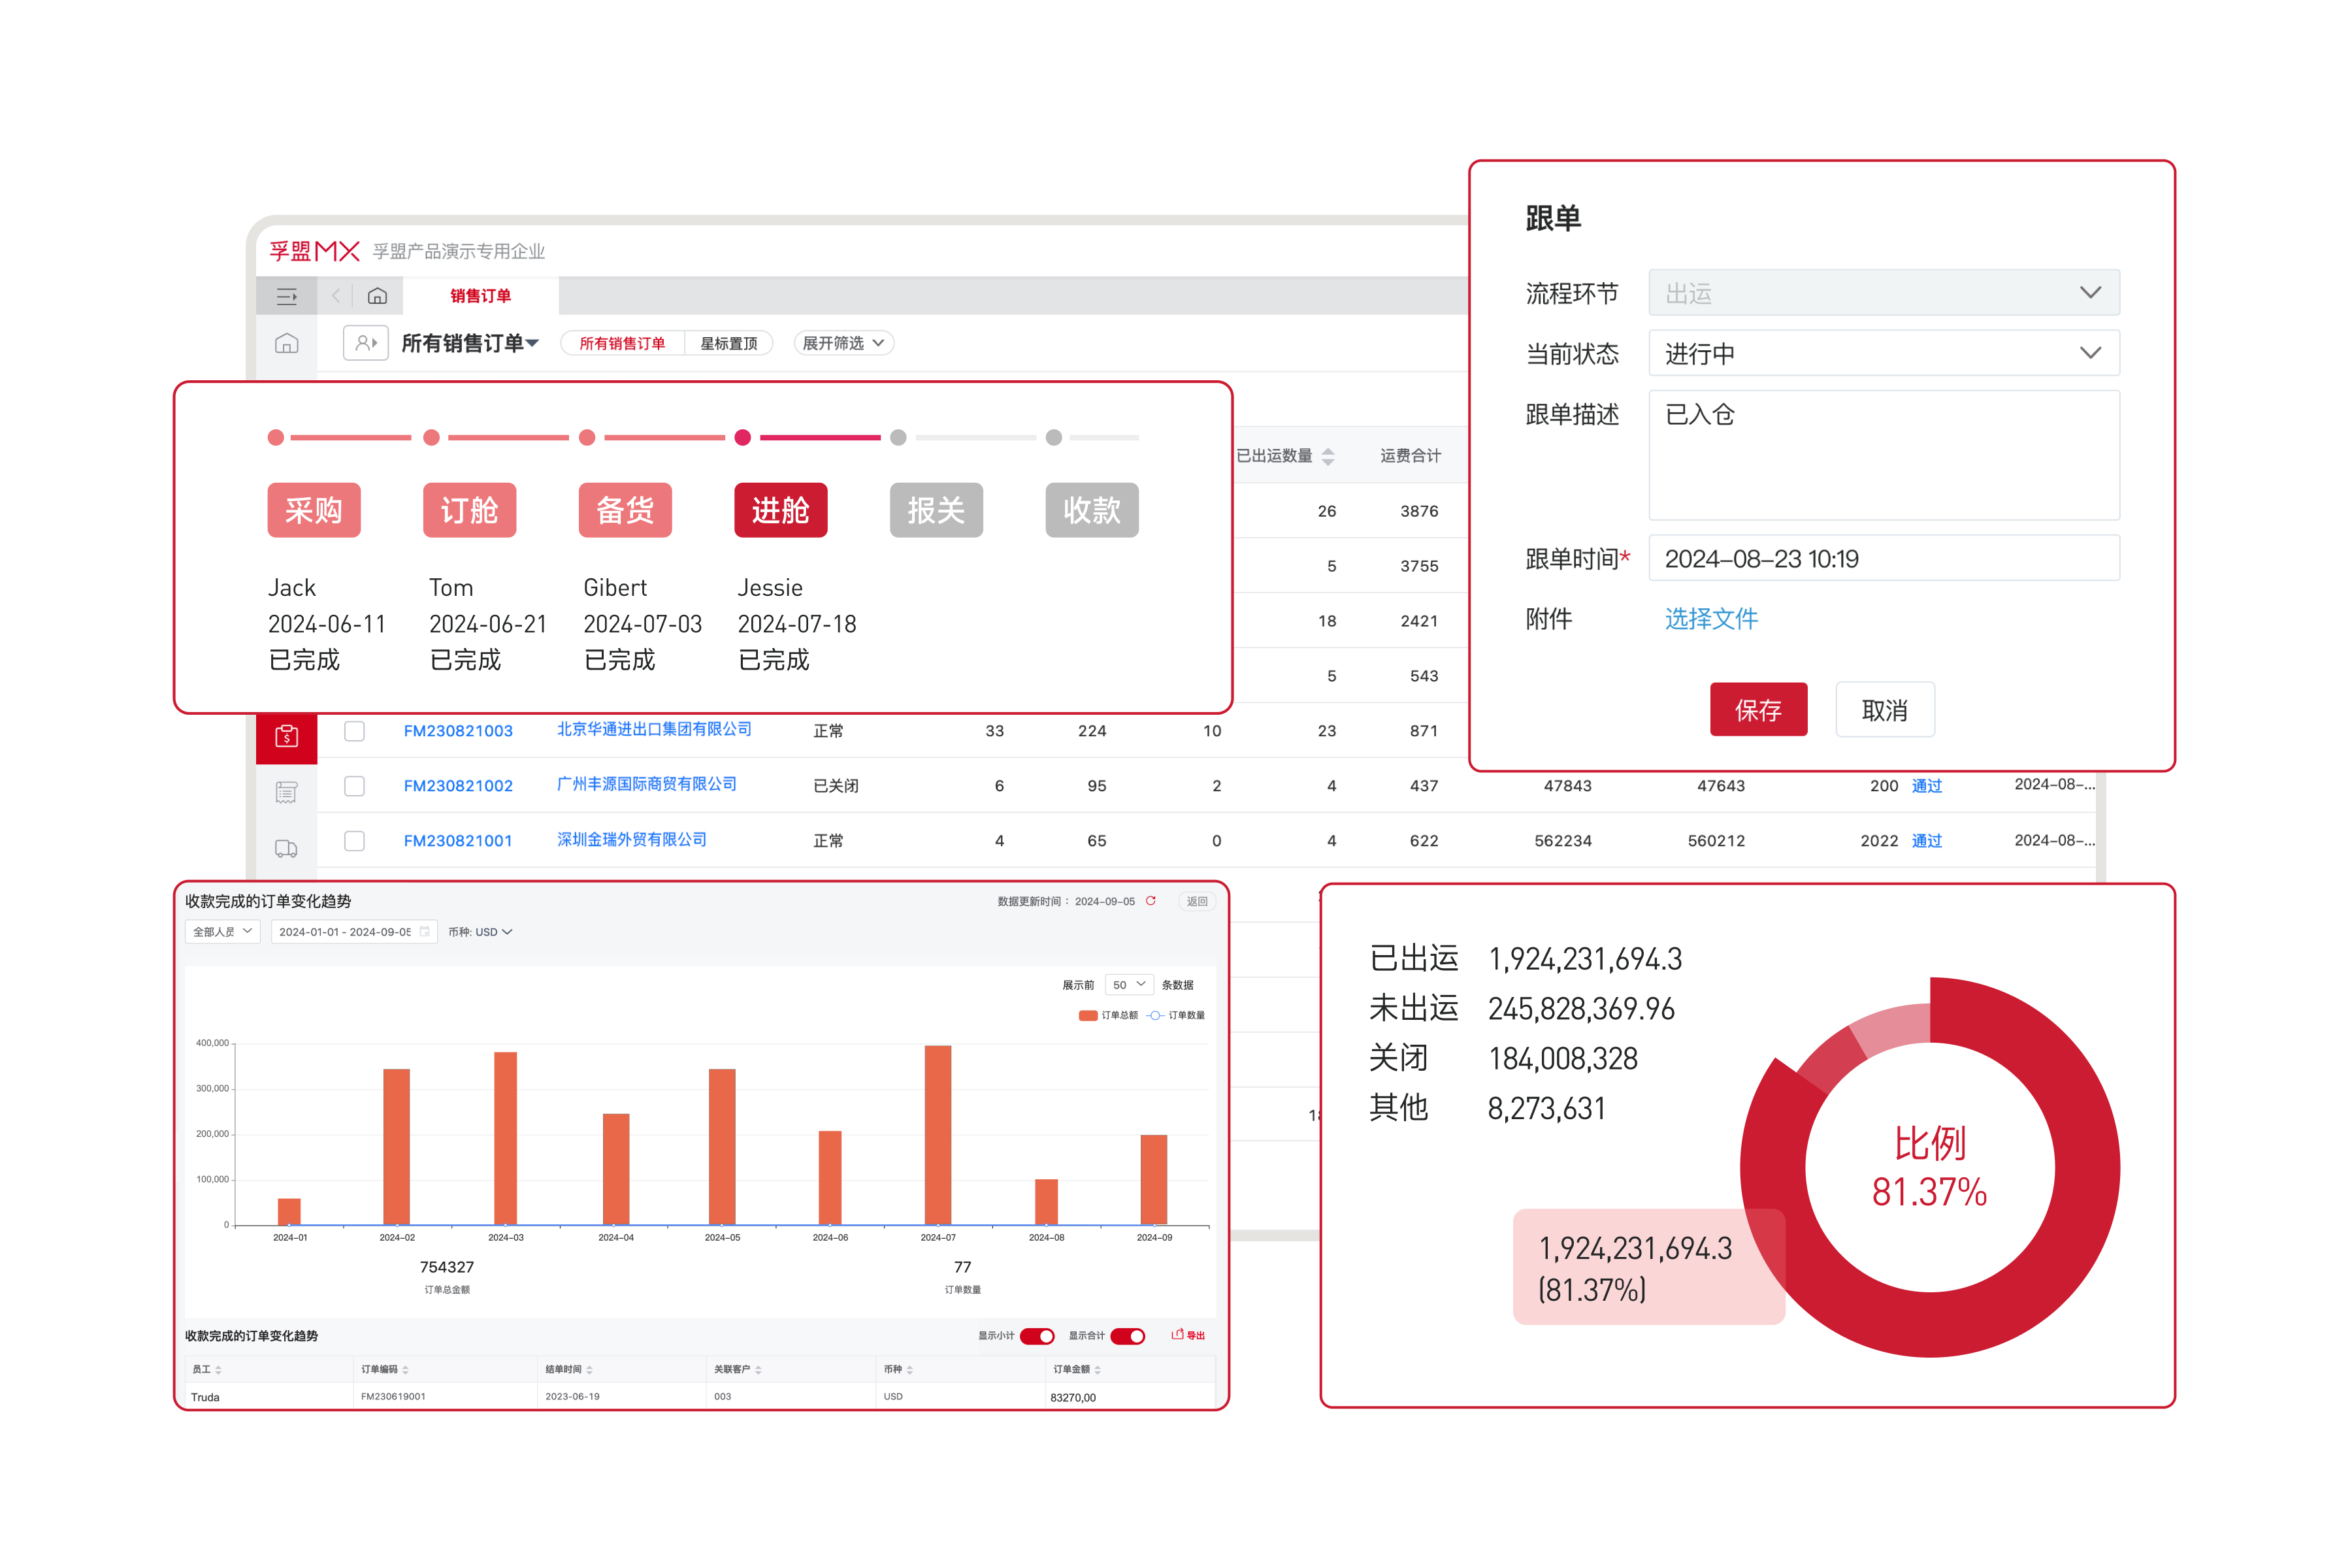Click 保存 in the 跟单 dialog
2352x1568 pixels.
point(1759,710)
